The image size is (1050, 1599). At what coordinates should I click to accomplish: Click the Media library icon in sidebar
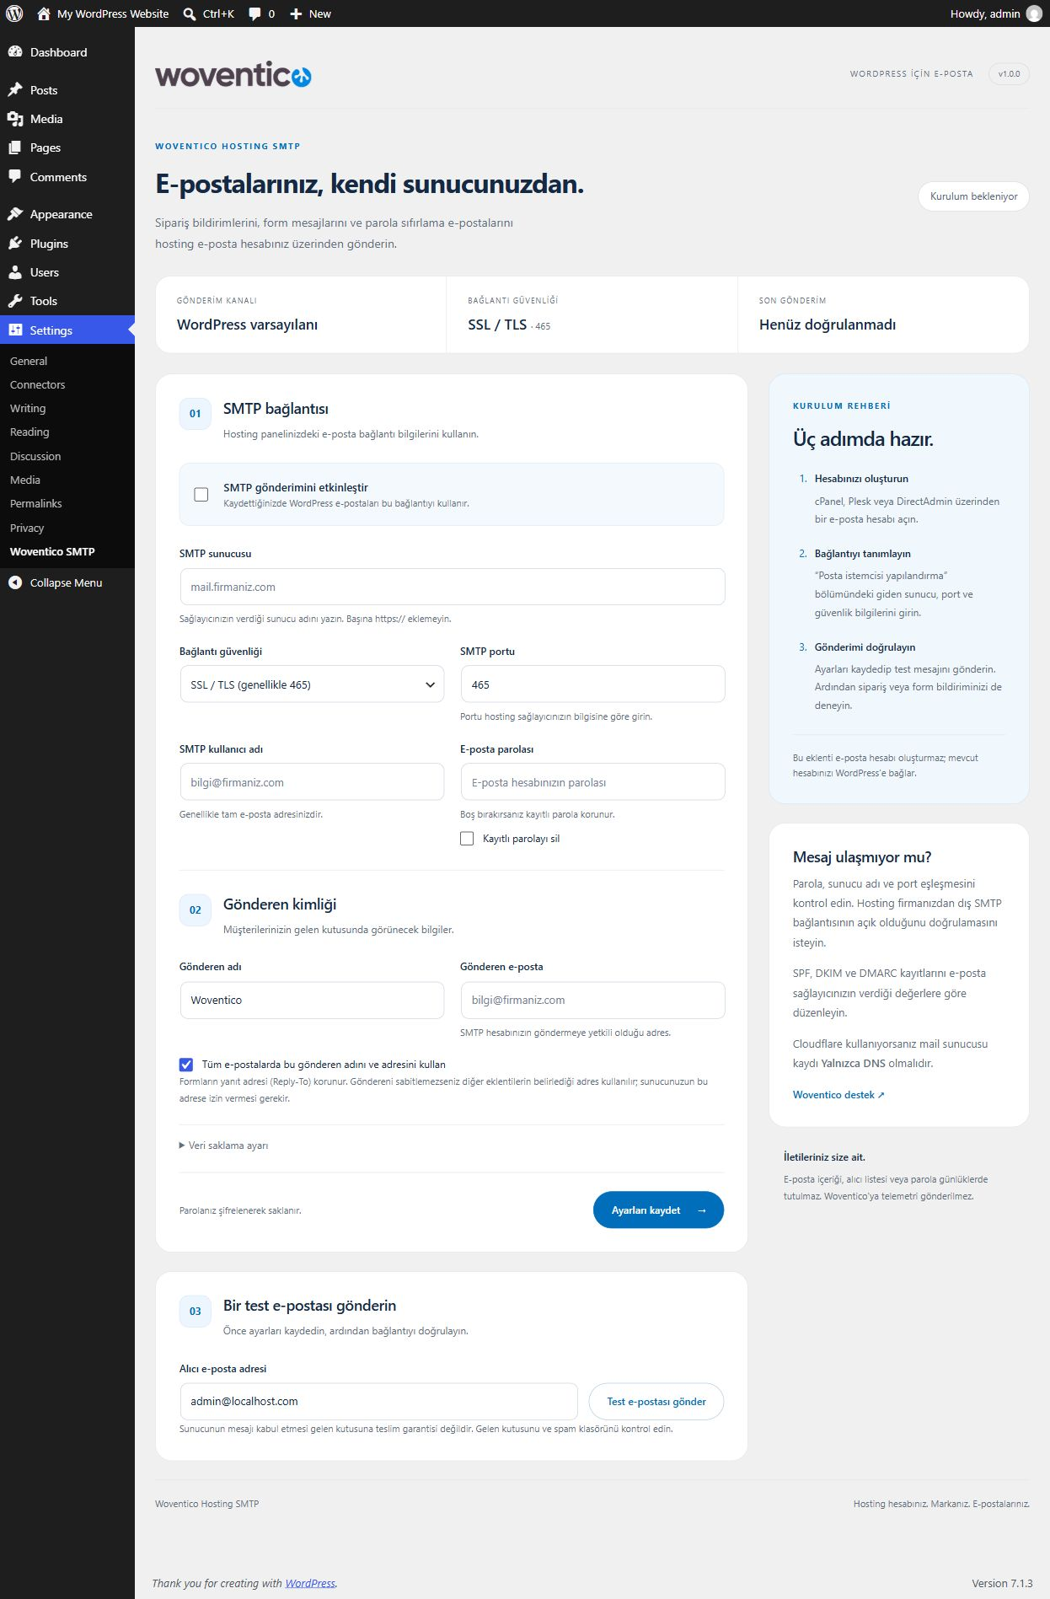point(15,119)
